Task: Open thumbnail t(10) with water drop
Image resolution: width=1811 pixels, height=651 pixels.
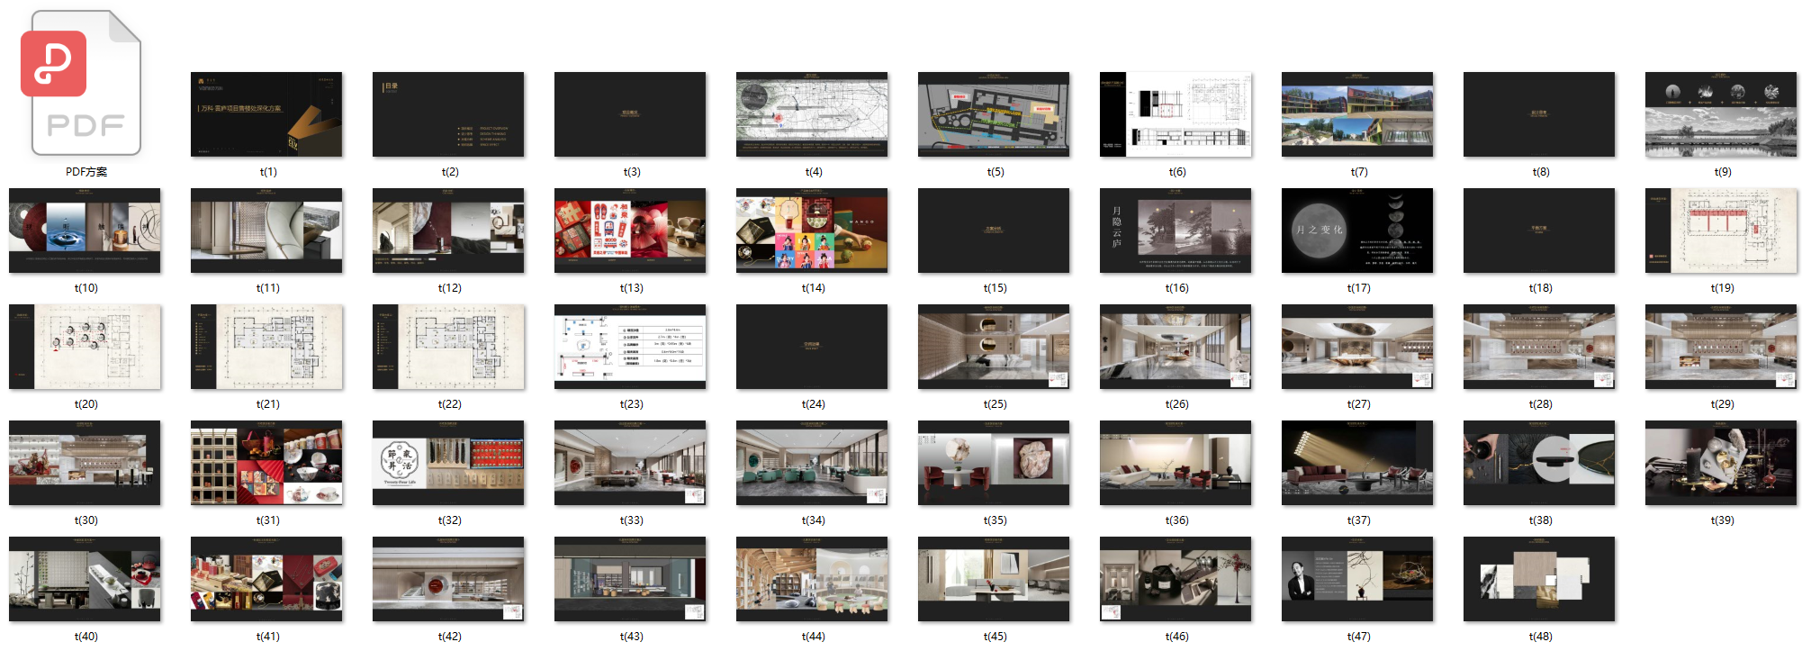Action: tap(85, 231)
